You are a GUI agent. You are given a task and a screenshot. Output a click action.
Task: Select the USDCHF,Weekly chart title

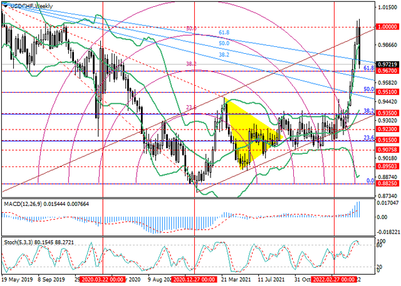coord(31,6)
